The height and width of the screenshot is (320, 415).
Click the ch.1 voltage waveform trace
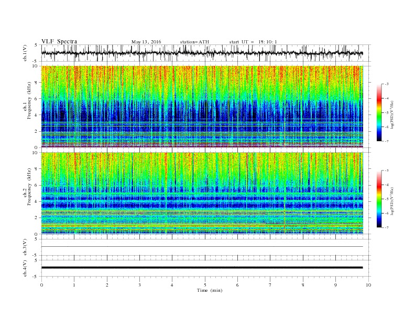pyautogui.click(x=202, y=53)
